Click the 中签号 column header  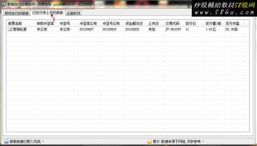click(x=65, y=23)
